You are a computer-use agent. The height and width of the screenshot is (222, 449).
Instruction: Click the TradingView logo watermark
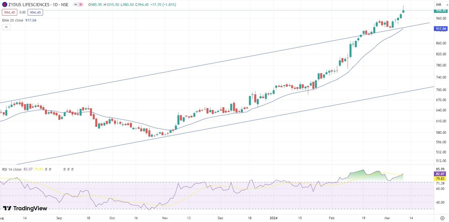coord(25,208)
